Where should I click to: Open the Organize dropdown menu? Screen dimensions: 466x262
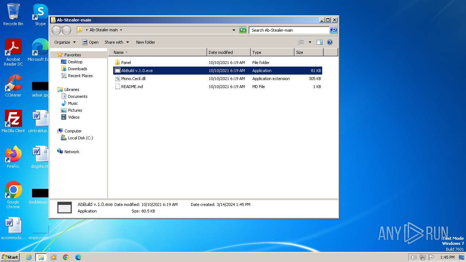coord(65,42)
